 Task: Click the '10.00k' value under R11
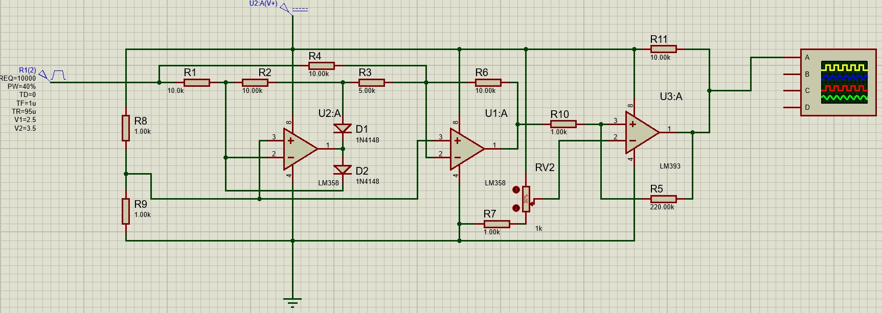(x=660, y=58)
